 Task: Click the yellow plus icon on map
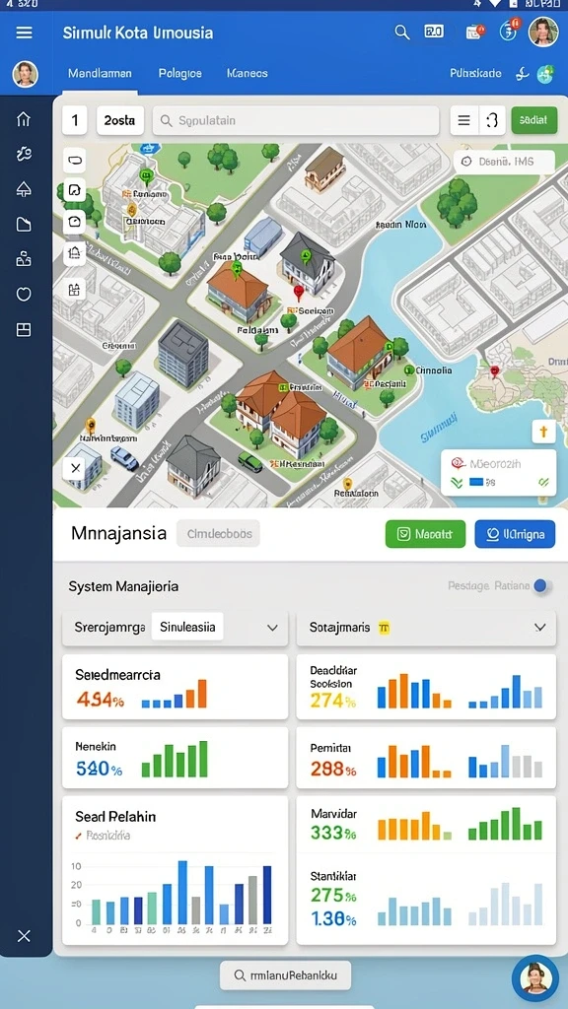coord(543,432)
